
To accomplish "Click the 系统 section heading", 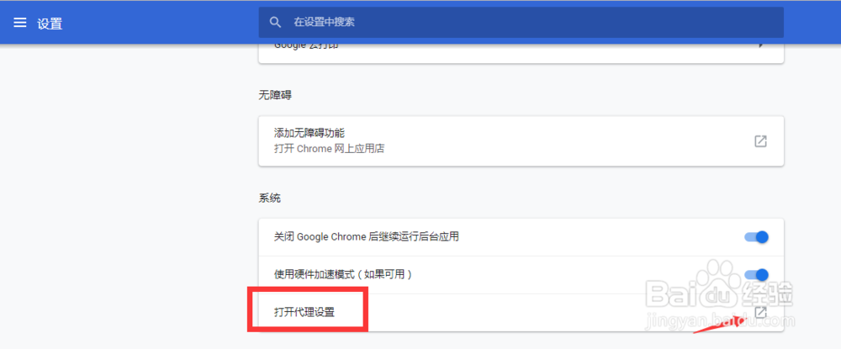I will point(269,198).
